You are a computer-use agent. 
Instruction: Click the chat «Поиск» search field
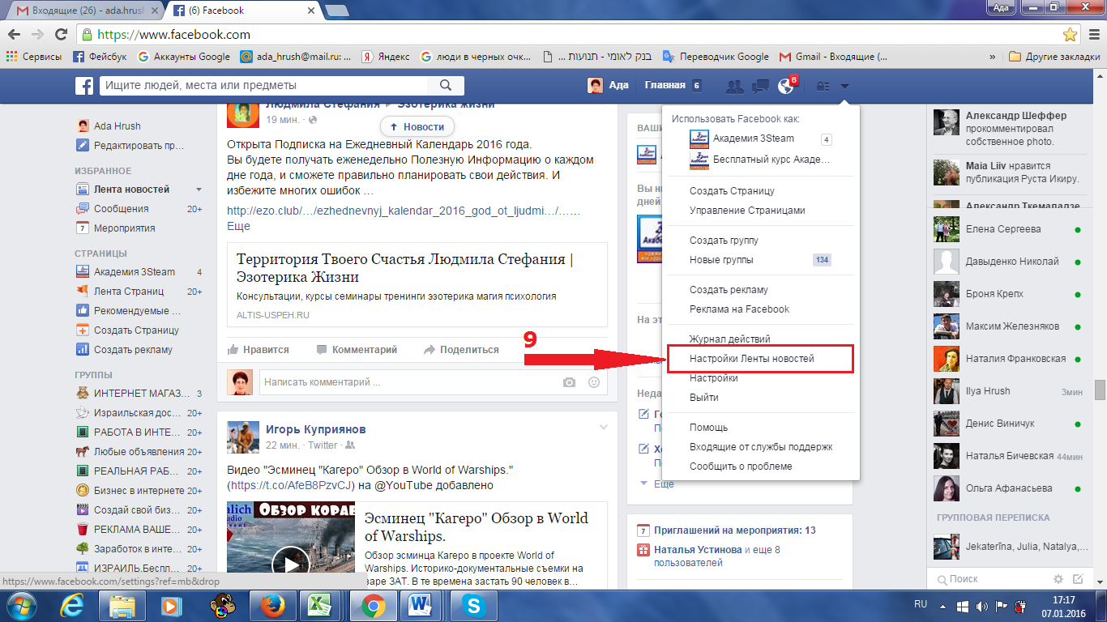click(990, 579)
